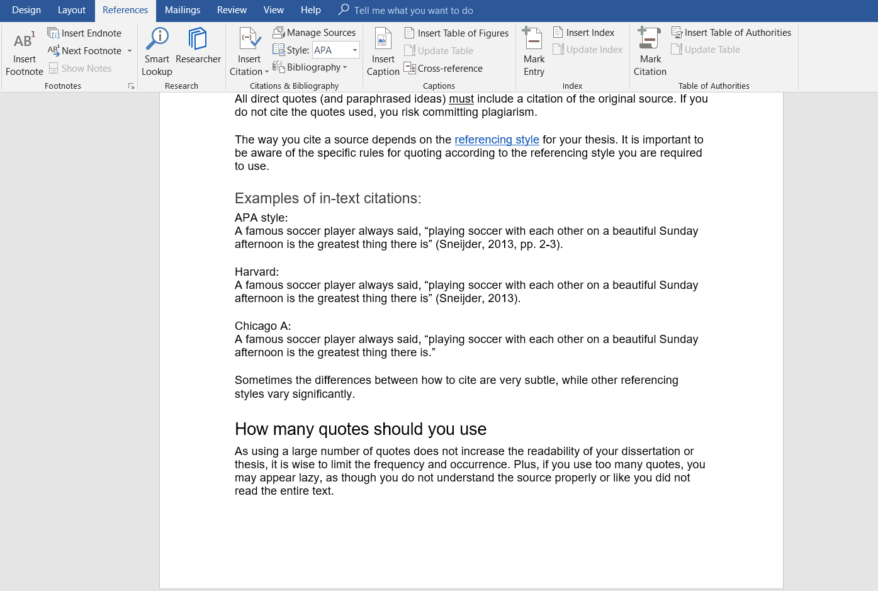Click Insert Endnote

pos(85,33)
